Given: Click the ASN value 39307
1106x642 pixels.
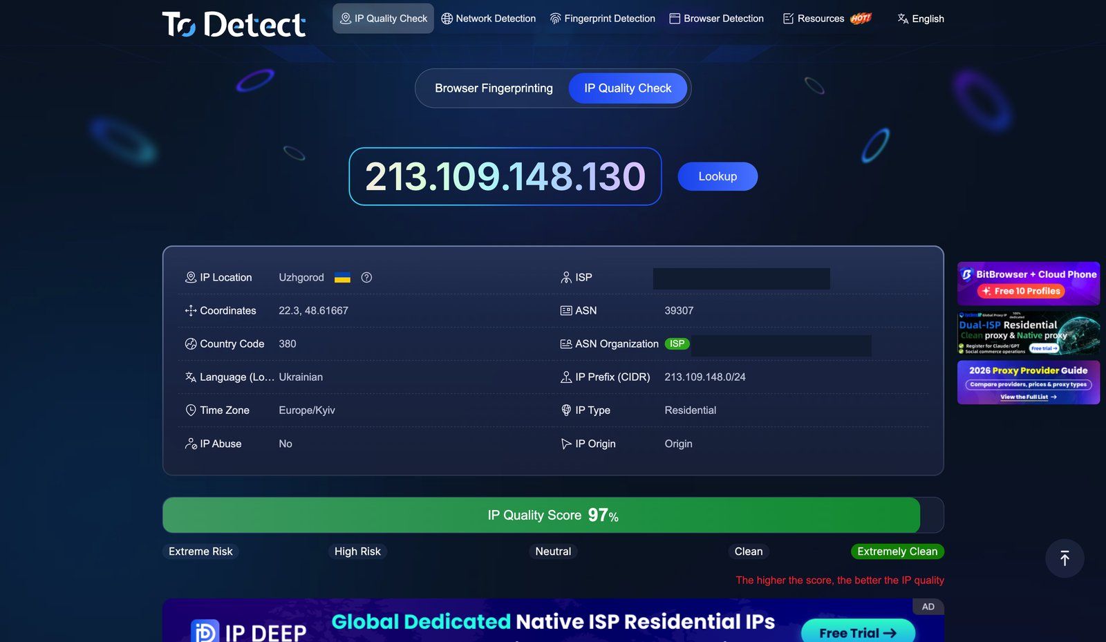Looking at the screenshot, I should click(x=679, y=311).
